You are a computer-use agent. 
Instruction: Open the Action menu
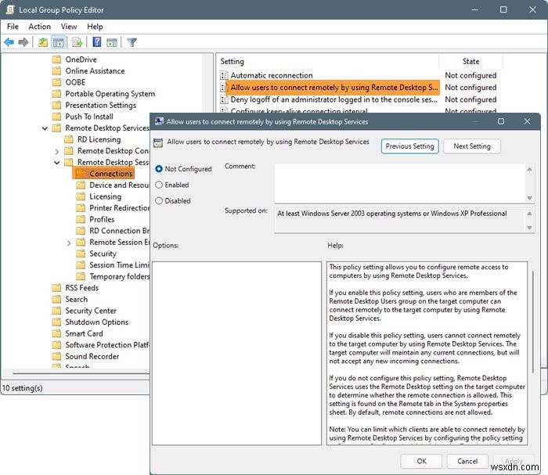click(x=39, y=27)
